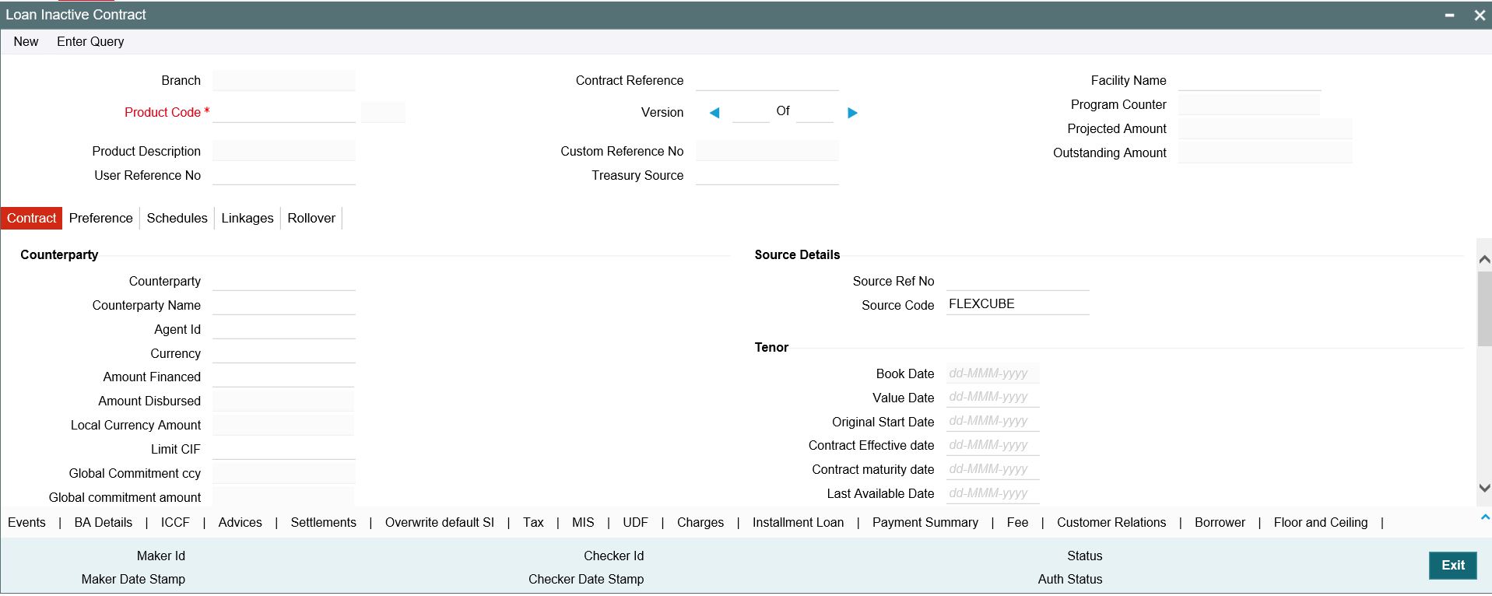Image resolution: width=1492 pixels, height=596 pixels.
Task: Click the Book Date field
Action: 993,373
